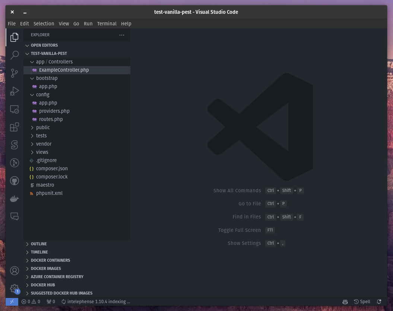Screen dimensions: 393x311
Task: Click Find in Files shortcut hint
Action: coord(268,217)
